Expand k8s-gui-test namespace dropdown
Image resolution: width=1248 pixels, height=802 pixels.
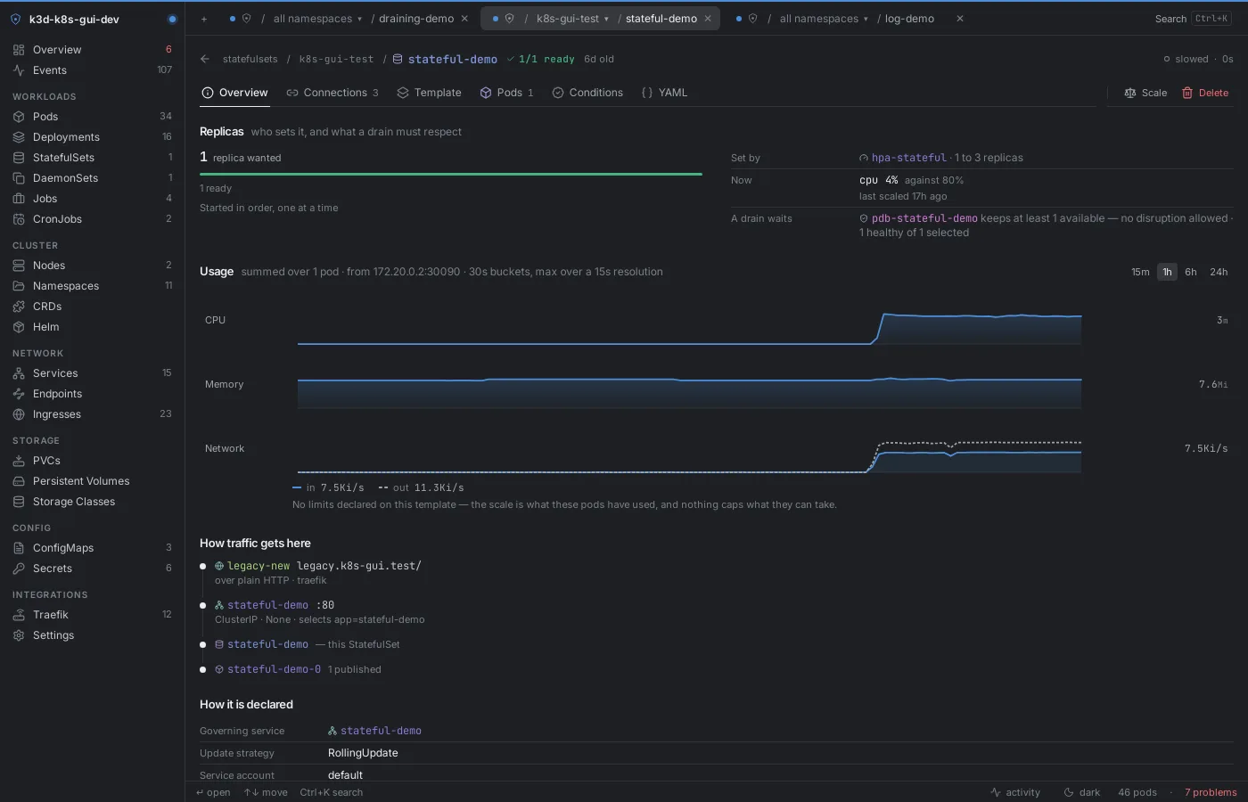(572, 19)
